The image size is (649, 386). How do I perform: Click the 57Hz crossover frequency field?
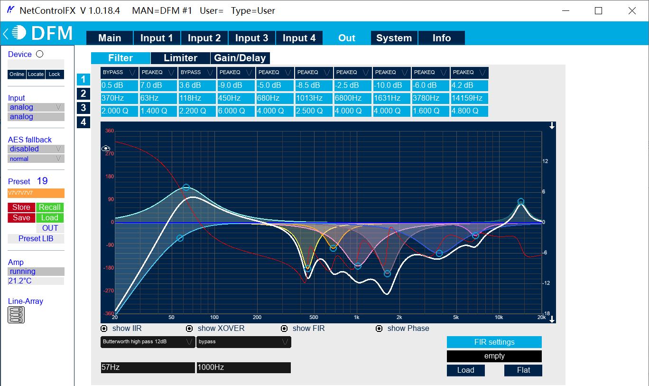click(148, 367)
